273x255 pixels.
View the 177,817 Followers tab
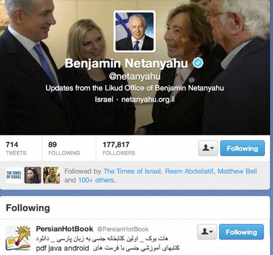(118, 148)
